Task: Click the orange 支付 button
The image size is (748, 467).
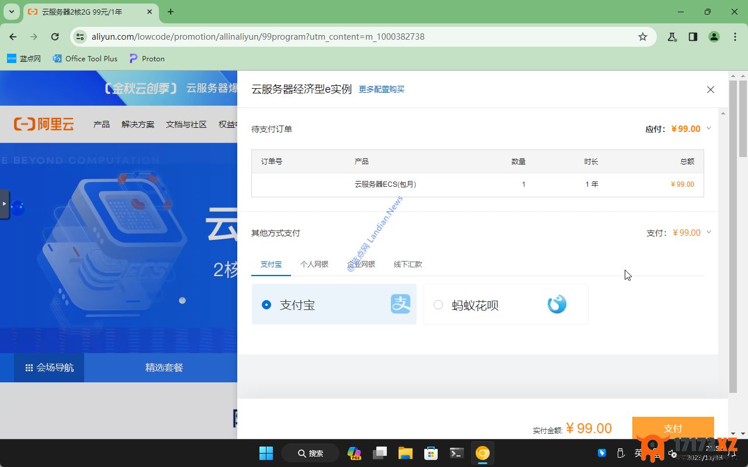Action: [x=673, y=428]
